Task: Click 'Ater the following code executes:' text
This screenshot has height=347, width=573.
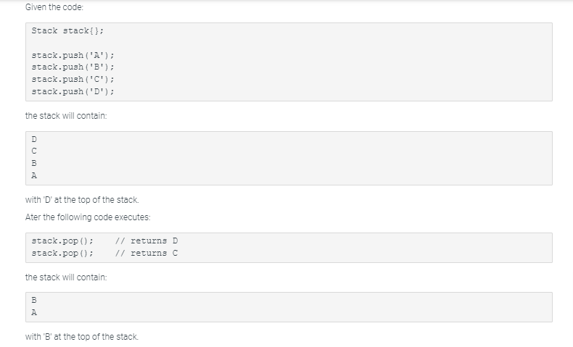Action: pyautogui.click(x=88, y=217)
